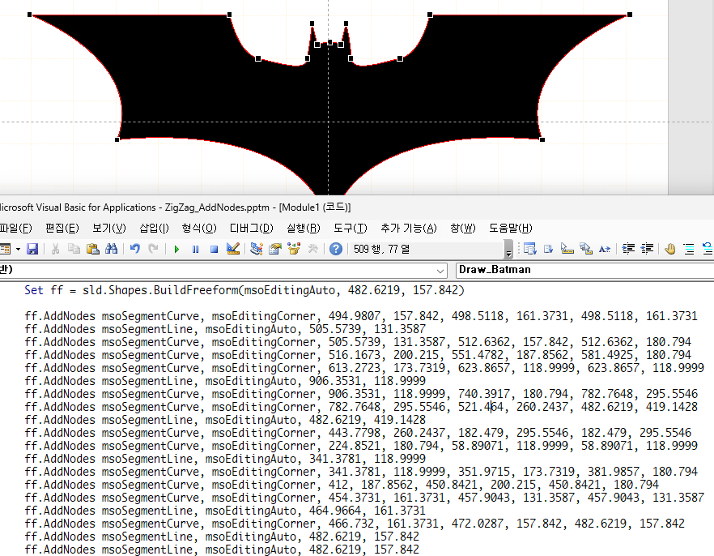Open the 형식(O) menu
The width and height of the screenshot is (714, 556).
point(199,228)
